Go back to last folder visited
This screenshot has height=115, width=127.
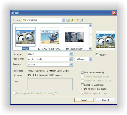68,20
